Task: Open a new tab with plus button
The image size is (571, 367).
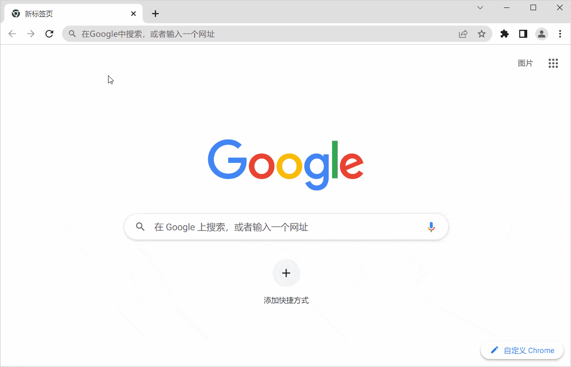Action: (x=156, y=14)
